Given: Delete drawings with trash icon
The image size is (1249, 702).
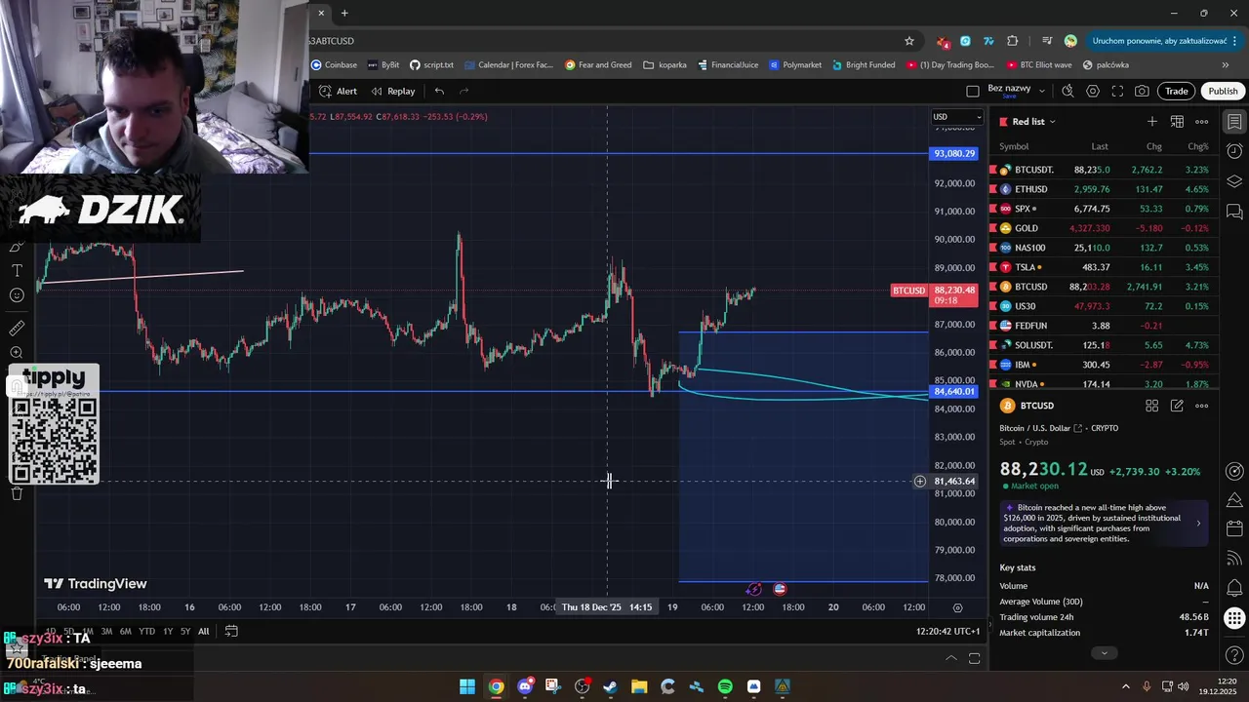Looking at the screenshot, I should click(x=17, y=493).
